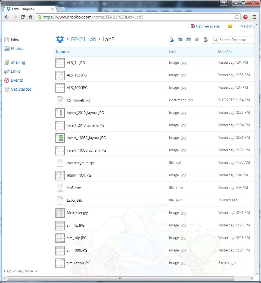Click the Events clock sidebar icon
Screen dimensions: 261x283
[x=7, y=80]
